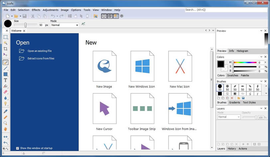Open the open-file dropdown arrow
Image resolution: width=270 pixels, height=157 pixels.
[x=20, y=16]
